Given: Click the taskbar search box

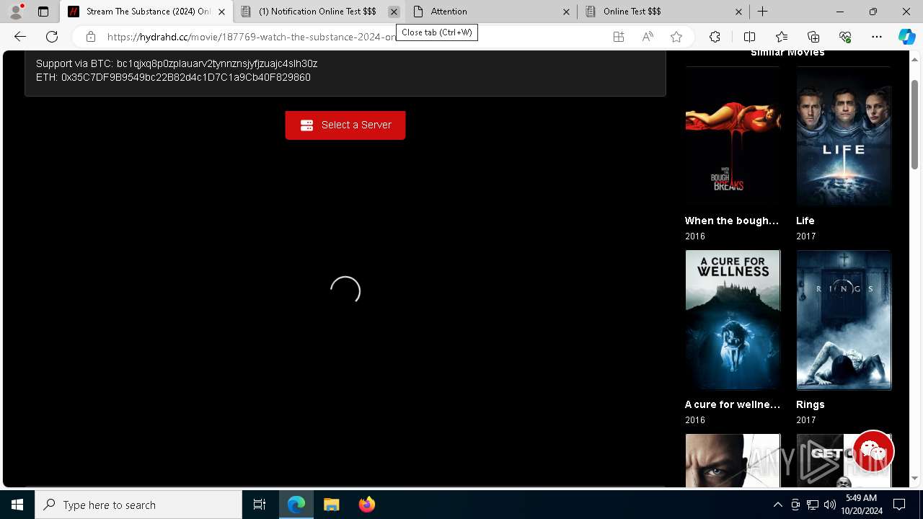Looking at the screenshot, I should tap(138, 505).
